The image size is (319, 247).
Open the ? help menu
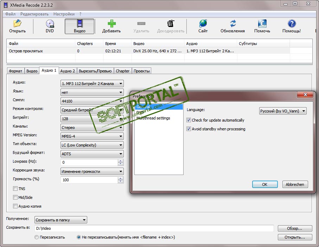tap(80, 14)
